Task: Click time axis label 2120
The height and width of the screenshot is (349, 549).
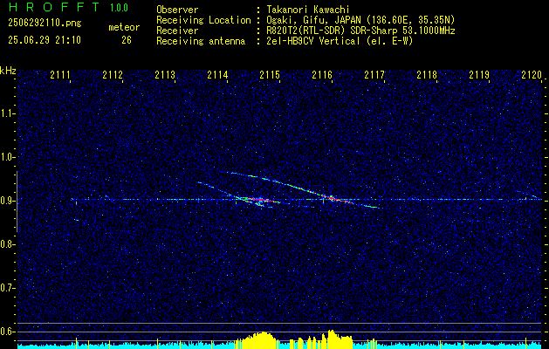Action: click(x=532, y=75)
